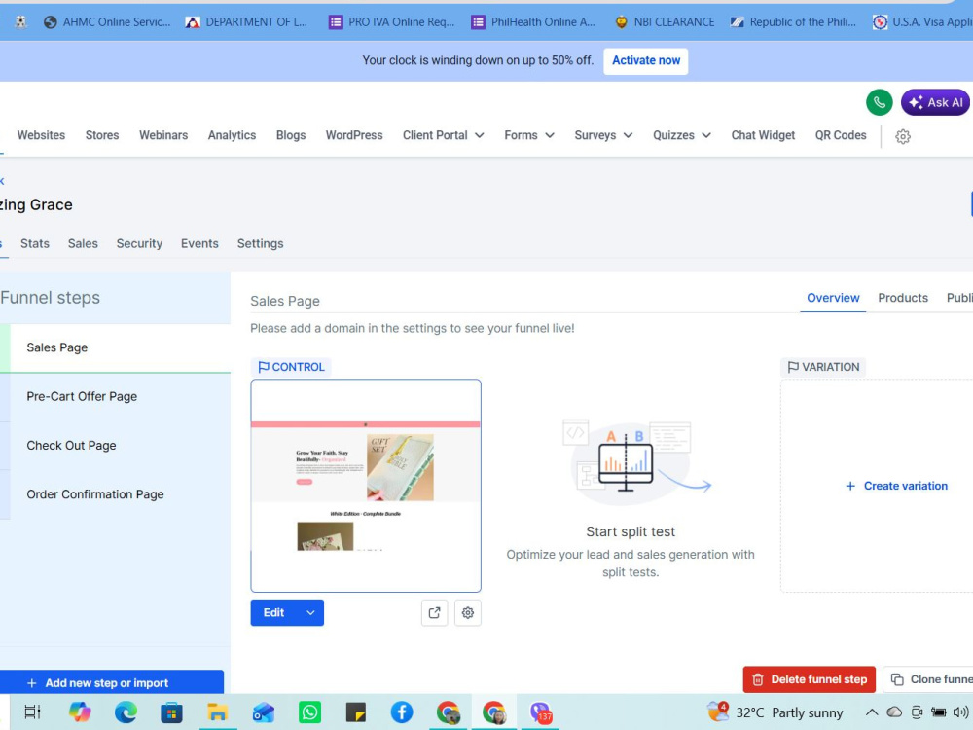
Task: Switch to the first Chrome taskbar icon
Action: [x=448, y=712]
